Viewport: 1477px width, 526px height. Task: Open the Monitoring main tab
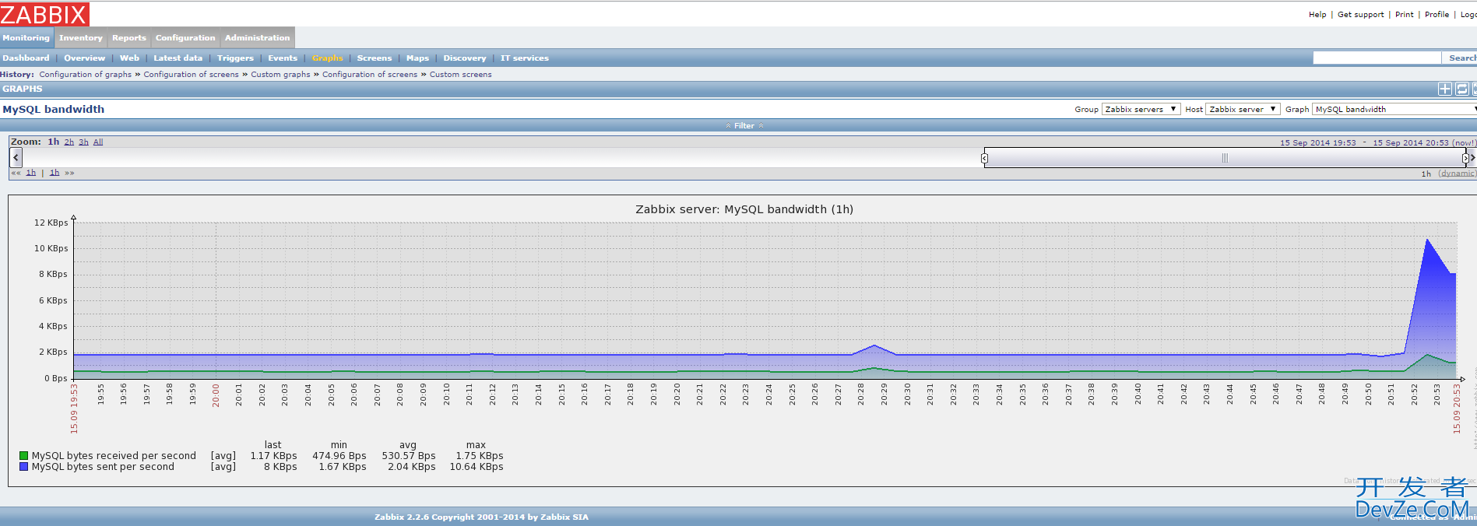(x=26, y=37)
